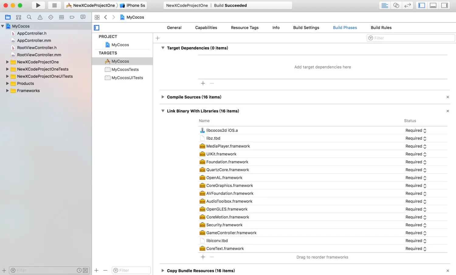This screenshot has height=275, width=456.
Task: Open the related items grid icon
Action: click(97, 17)
